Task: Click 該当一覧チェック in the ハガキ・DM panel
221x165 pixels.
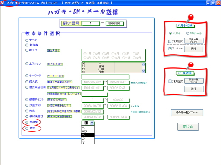Action: point(194,41)
